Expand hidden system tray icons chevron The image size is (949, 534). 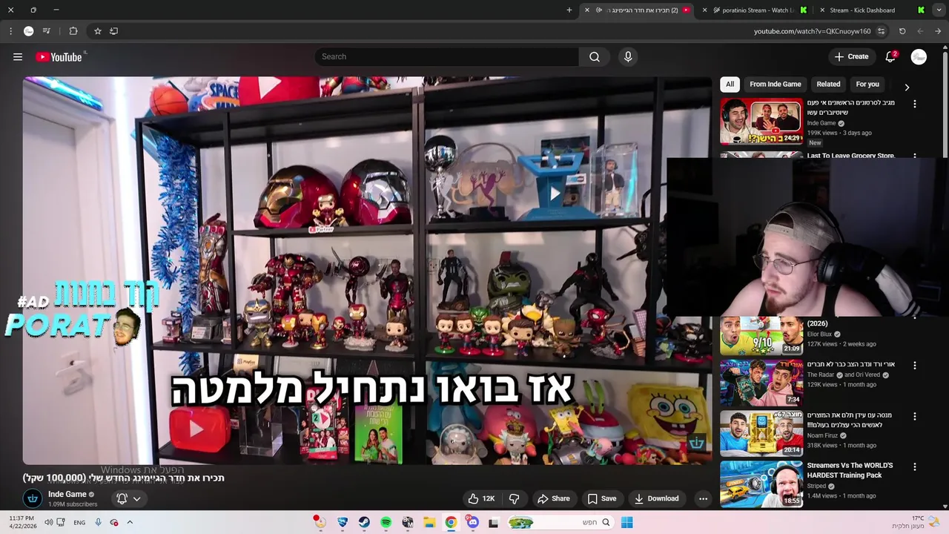pos(130,522)
